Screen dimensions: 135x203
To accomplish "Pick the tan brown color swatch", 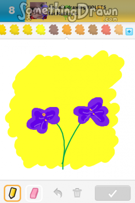I will [93, 30].
